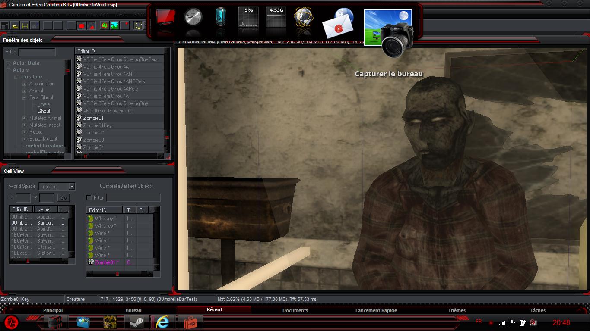The width and height of the screenshot is (590, 331).
Task: Click the cyan-green landscape toolbar icon
Action: tap(114, 25)
